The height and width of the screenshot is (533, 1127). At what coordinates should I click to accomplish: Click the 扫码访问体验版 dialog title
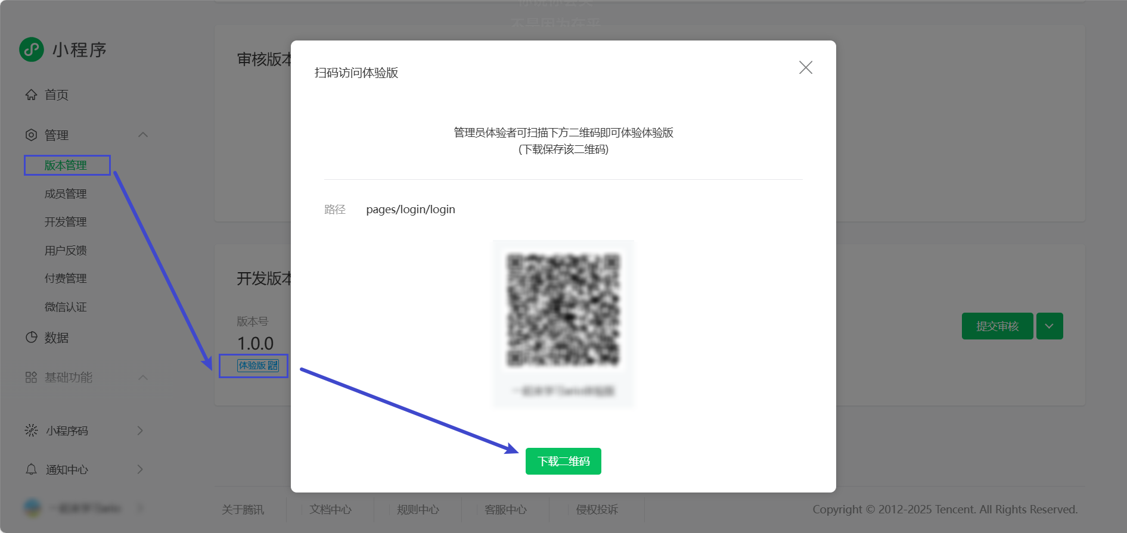[x=356, y=73]
